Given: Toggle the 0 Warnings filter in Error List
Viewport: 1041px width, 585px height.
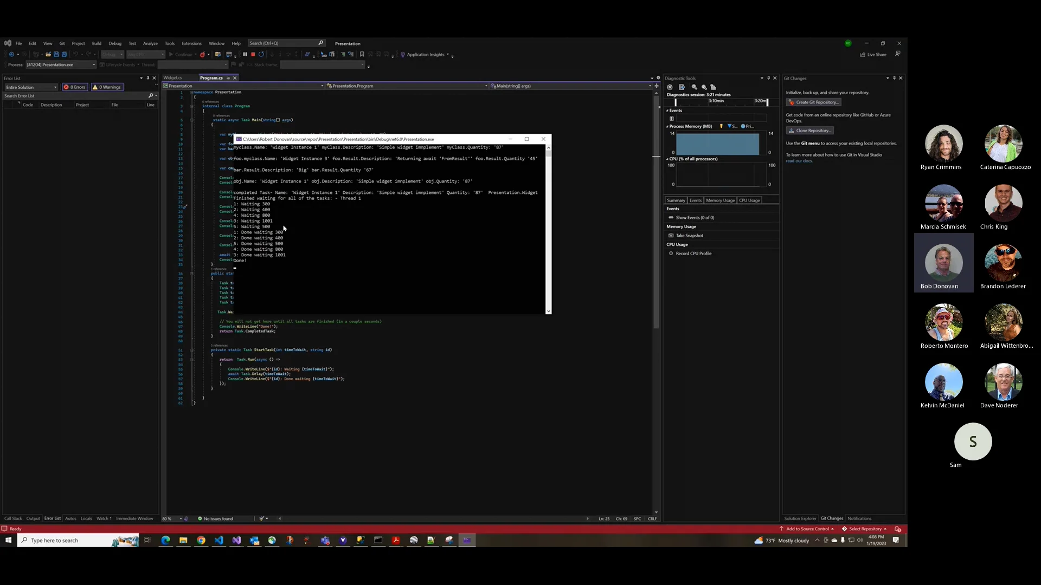Looking at the screenshot, I should pos(107,87).
